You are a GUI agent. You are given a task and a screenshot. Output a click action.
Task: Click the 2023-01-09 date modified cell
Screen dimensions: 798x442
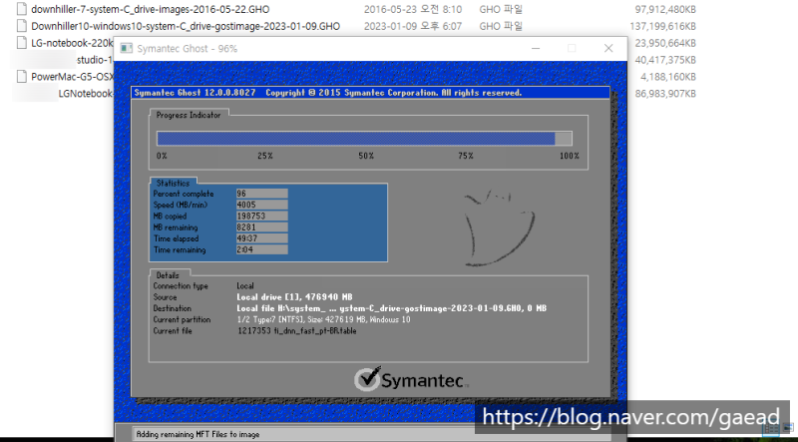(x=413, y=26)
